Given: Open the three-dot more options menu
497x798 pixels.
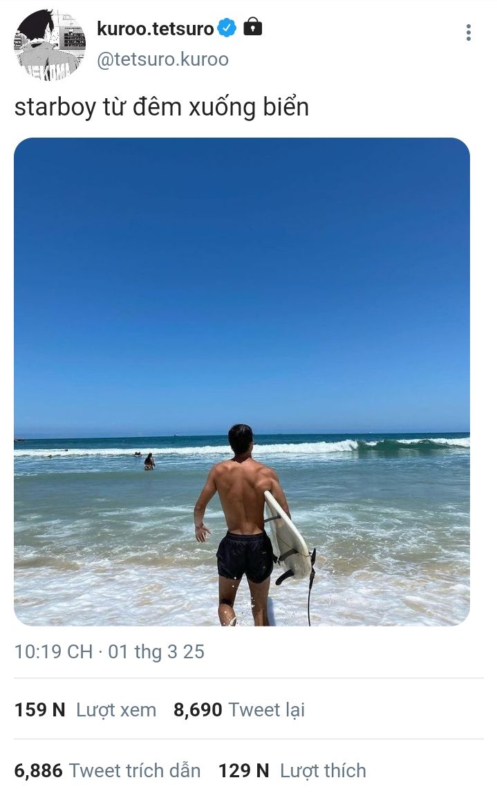Looking at the screenshot, I should (x=468, y=33).
